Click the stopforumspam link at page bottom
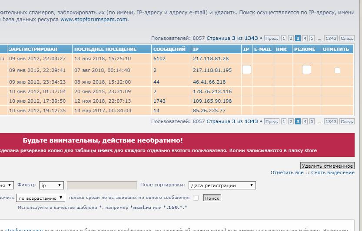The height and width of the screenshot is (231, 362). point(24,229)
